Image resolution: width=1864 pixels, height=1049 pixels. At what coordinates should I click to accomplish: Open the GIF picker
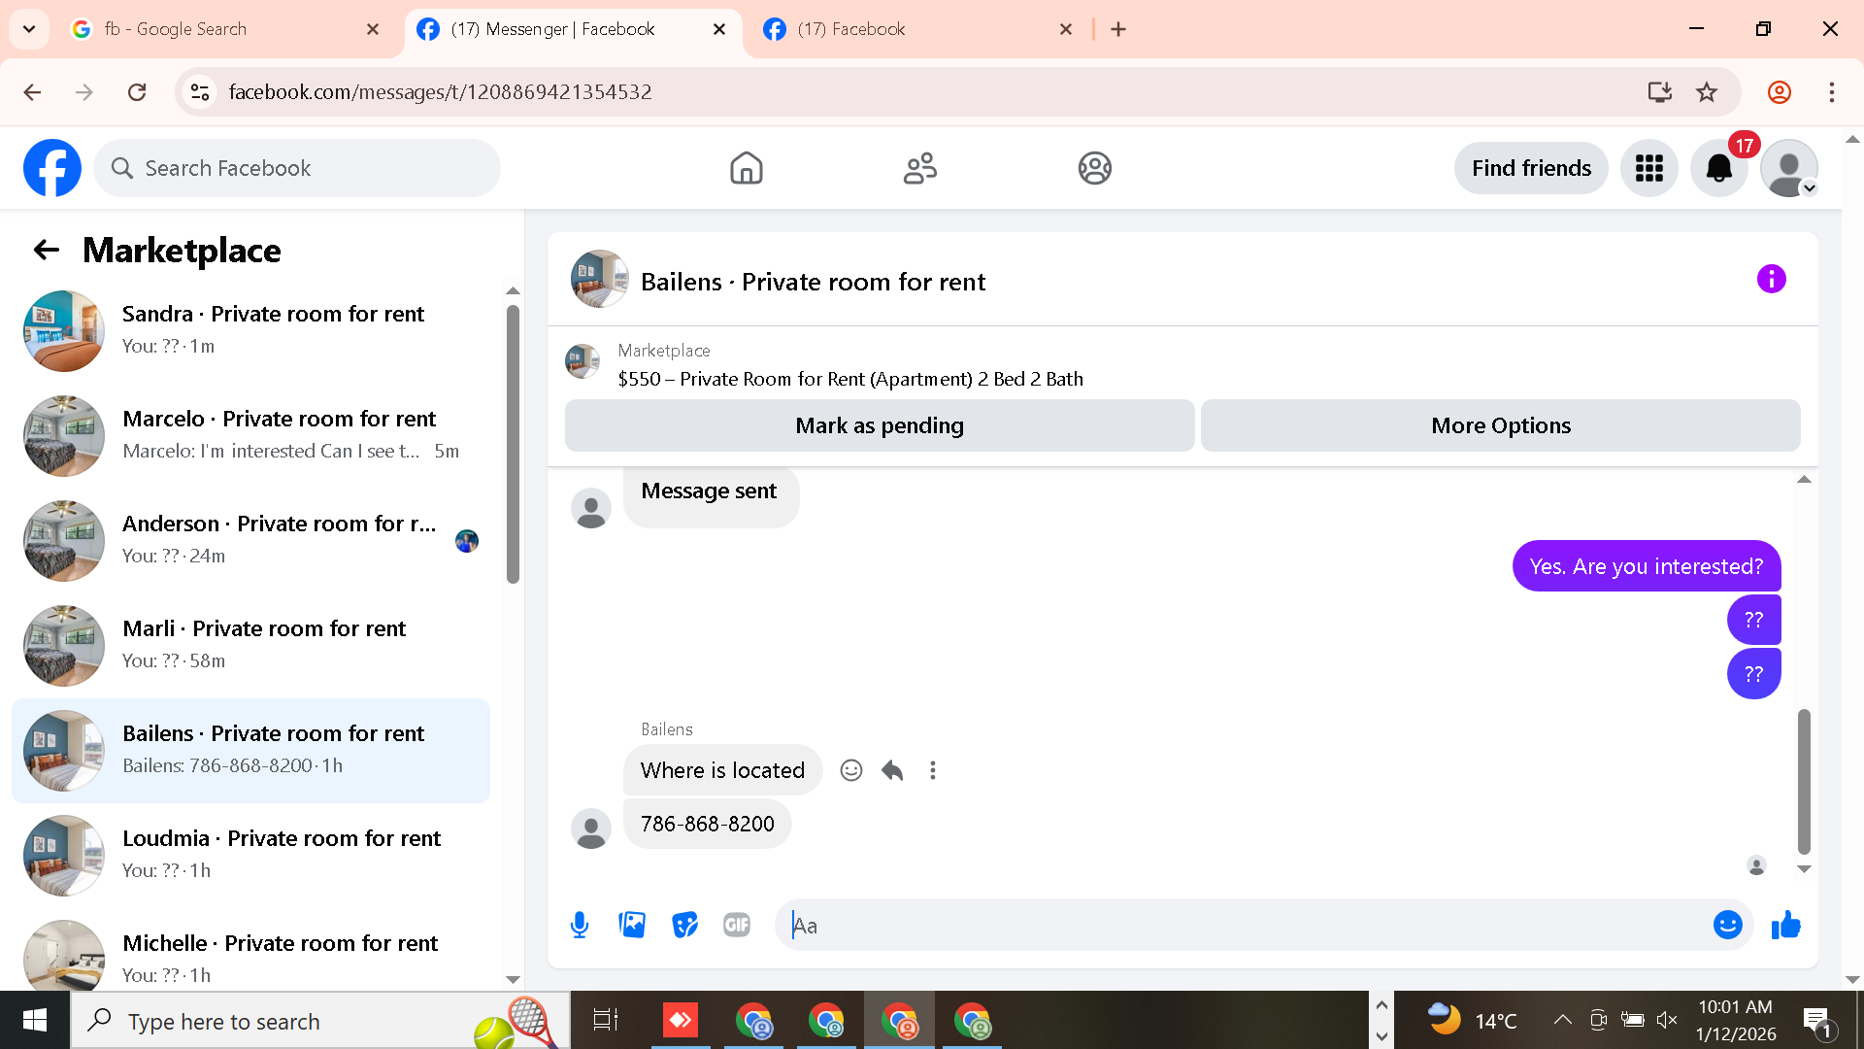tap(737, 925)
